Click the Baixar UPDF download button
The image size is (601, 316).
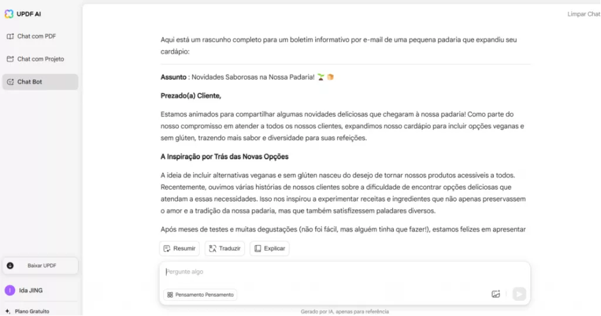pos(40,265)
